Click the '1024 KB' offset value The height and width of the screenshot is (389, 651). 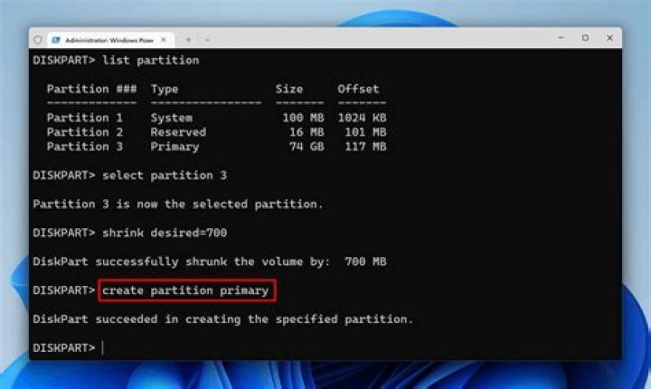pos(362,118)
